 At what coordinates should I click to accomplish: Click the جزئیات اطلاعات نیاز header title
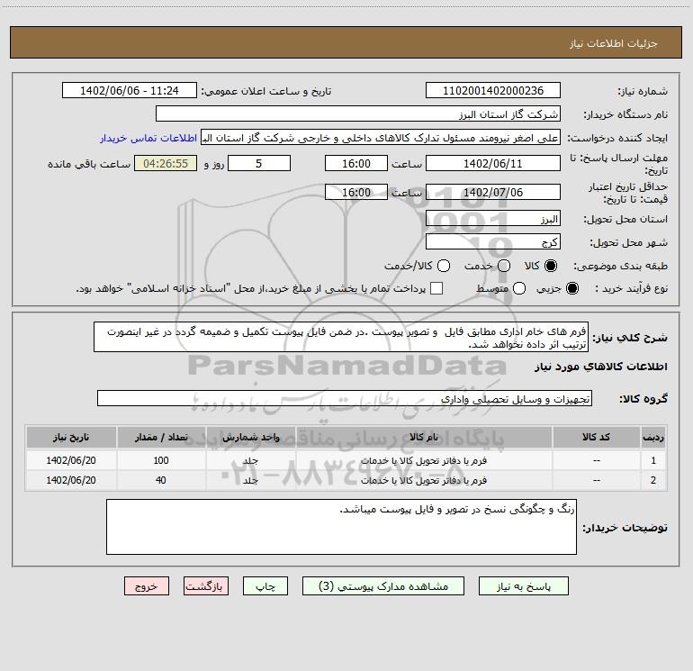tap(614, 43)
